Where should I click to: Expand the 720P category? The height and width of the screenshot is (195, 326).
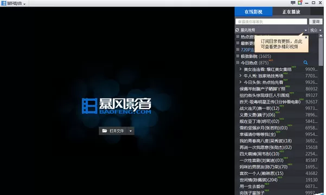click(x=238, y=49)
